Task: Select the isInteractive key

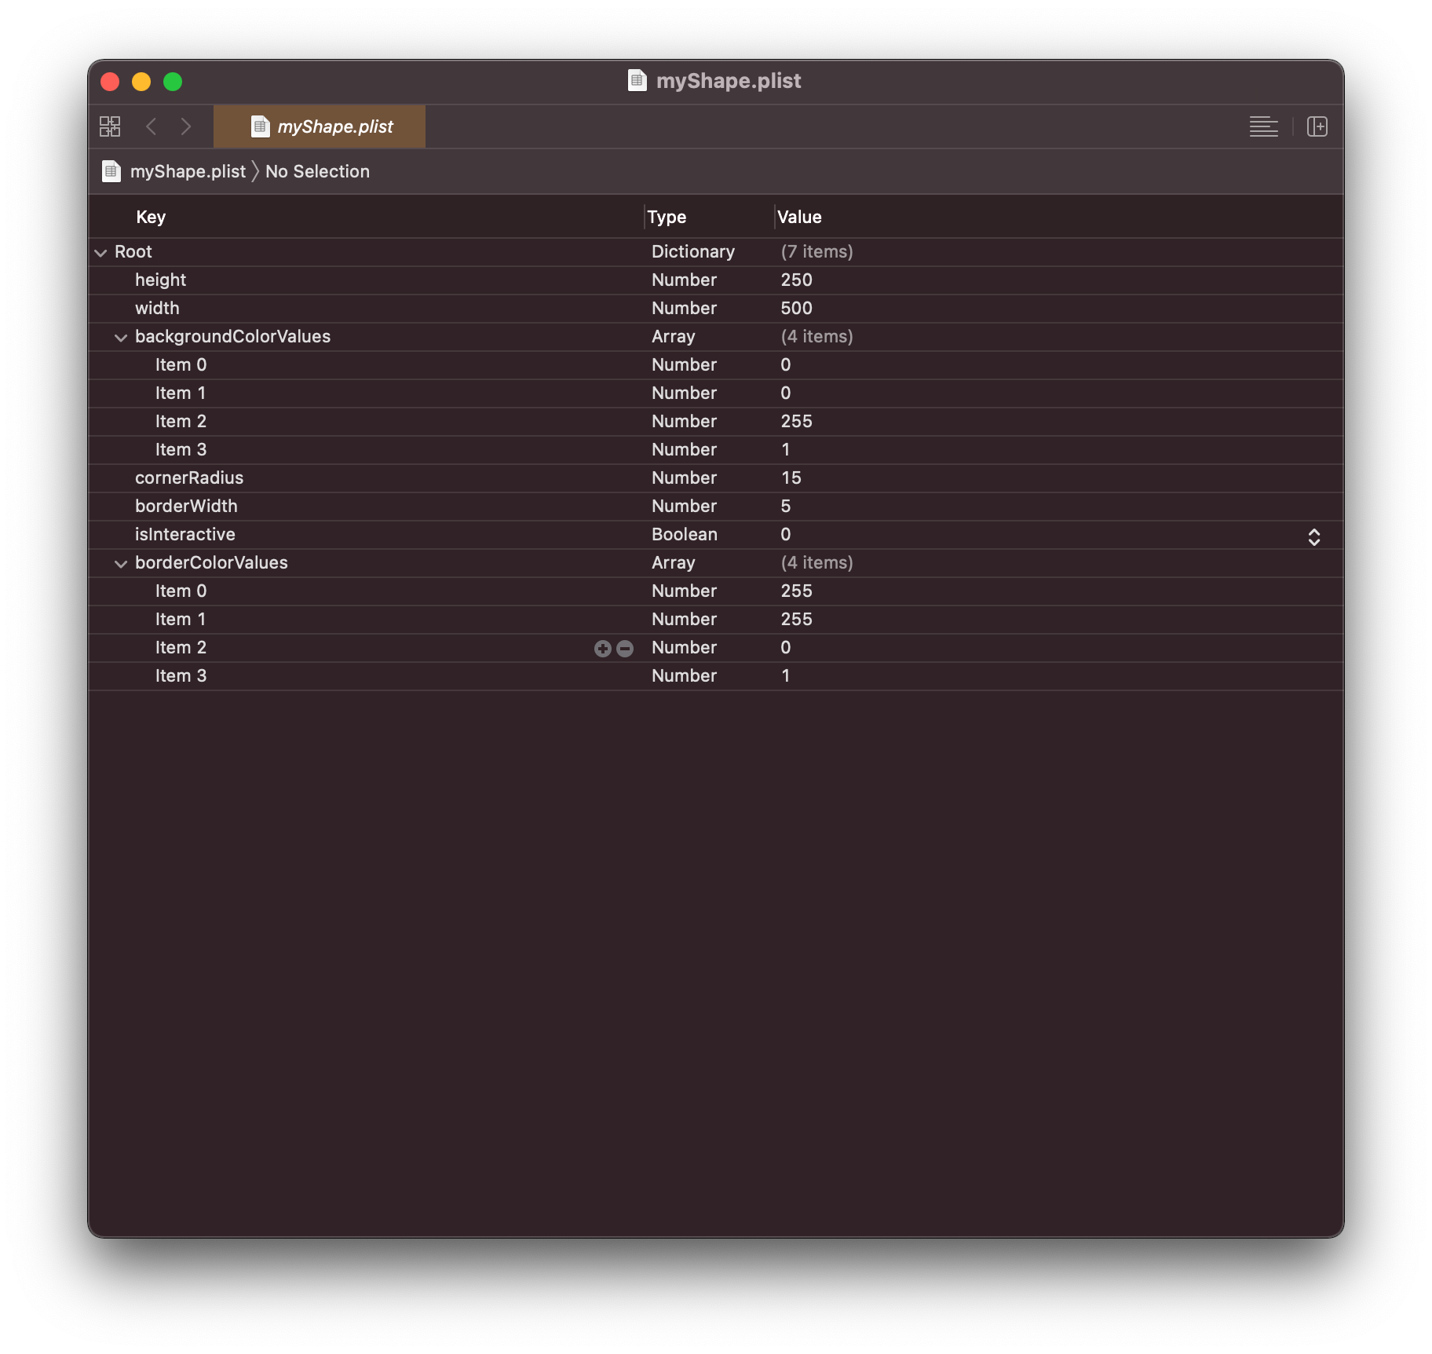Action: point(185,534)
